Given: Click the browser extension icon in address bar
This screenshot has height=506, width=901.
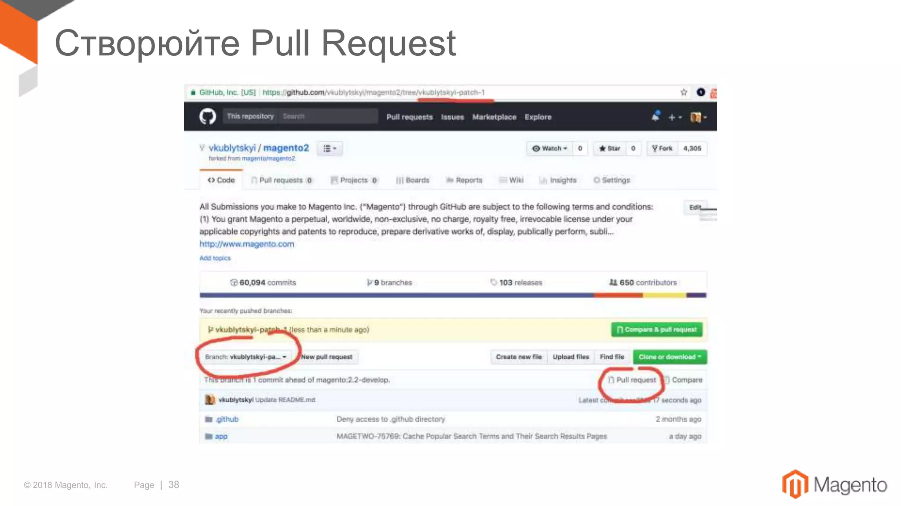Looking at the screenshot, I should [x=701, y=92].
